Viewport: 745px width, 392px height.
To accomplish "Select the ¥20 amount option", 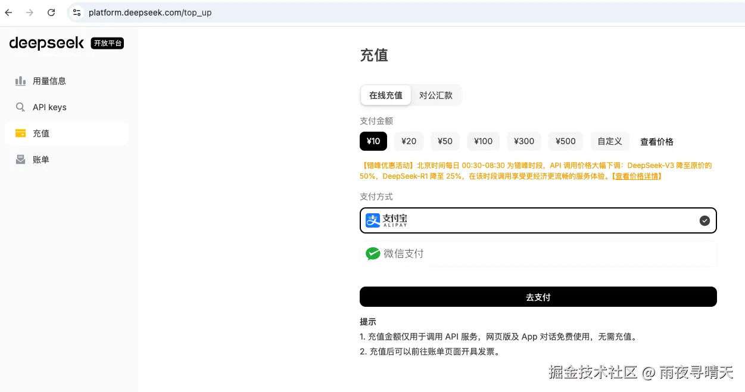I will (x=409, y=141).
